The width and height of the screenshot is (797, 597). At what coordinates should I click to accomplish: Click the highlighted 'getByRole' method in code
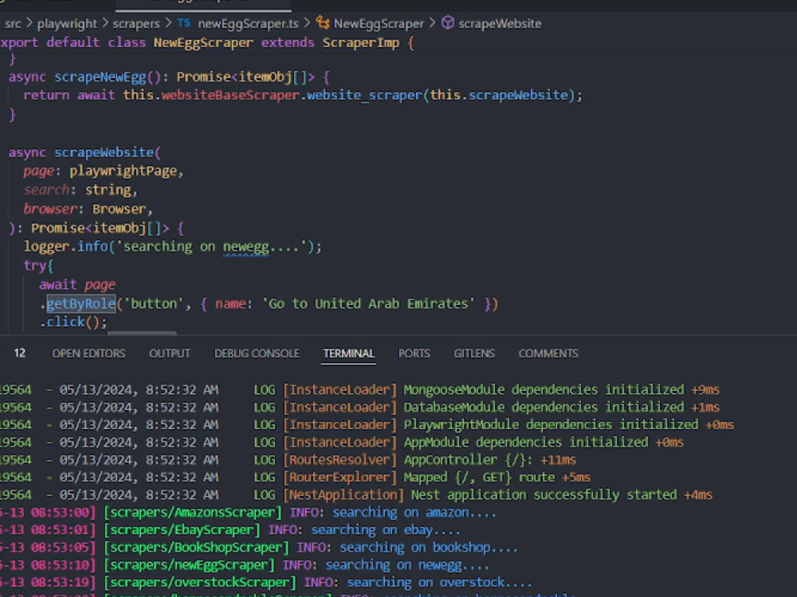pos(80,303)
